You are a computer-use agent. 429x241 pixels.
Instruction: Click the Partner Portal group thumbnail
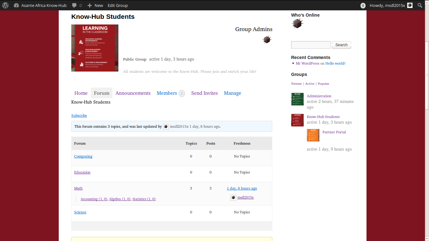click(x=313, y=135)
